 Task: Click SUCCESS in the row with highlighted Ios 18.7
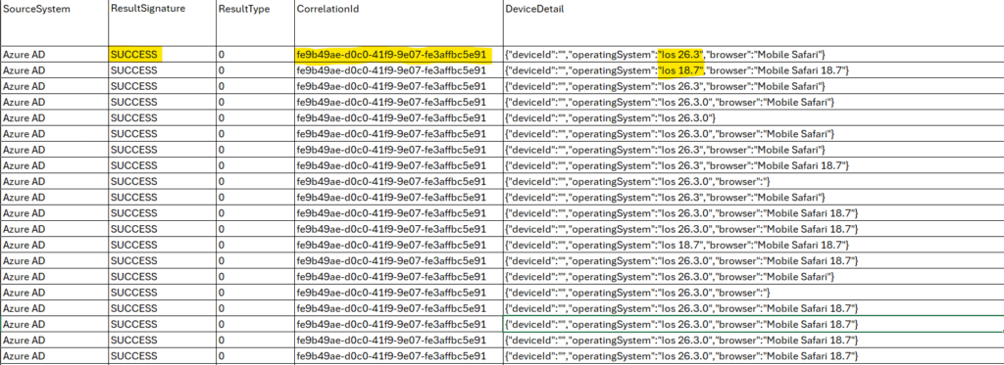162,70
